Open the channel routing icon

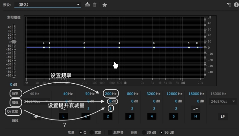pos(229,5)
